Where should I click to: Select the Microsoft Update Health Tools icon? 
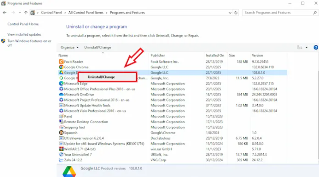[x=61, y=106]
